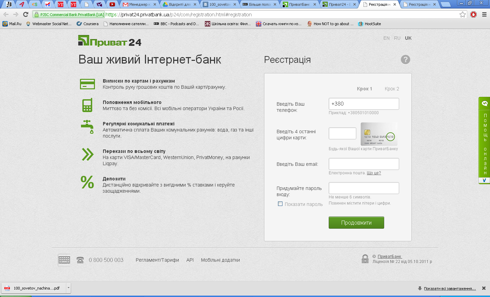Viewport: 490px width, 297px height.
Task: Click the browser address bar URL
Action: coord(179,15)
